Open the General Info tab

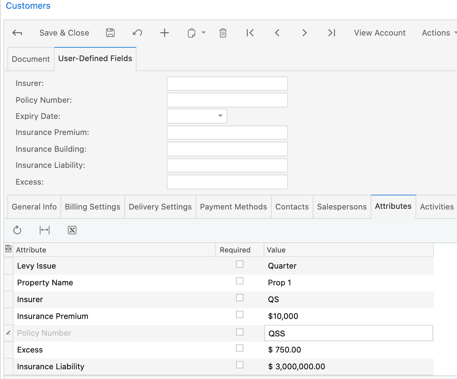pos(34,207)
